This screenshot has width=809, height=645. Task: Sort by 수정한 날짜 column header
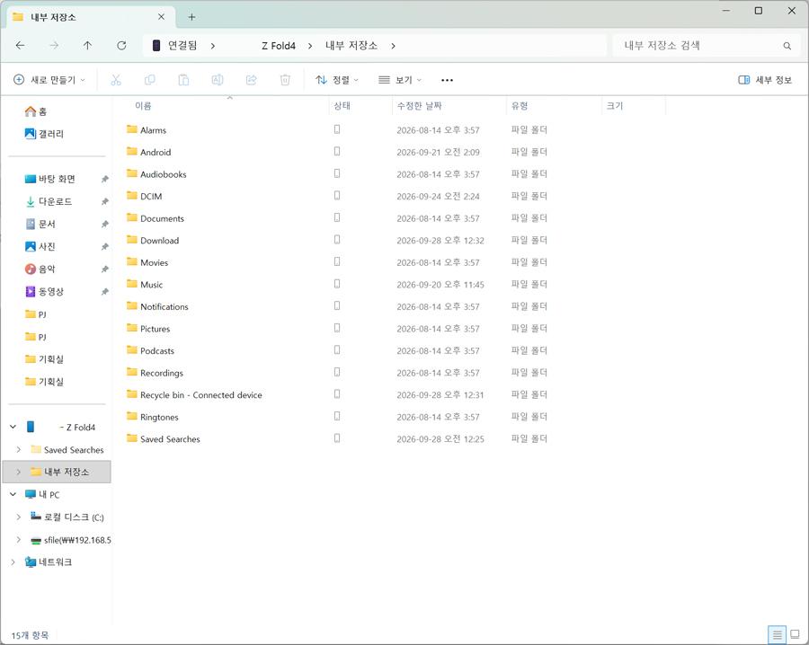tap(419, 106)
